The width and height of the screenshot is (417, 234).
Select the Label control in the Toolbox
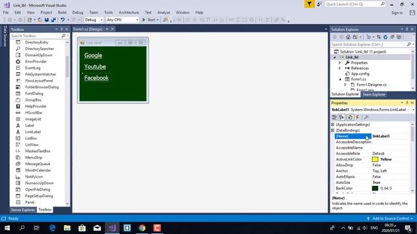pos(29,125)
